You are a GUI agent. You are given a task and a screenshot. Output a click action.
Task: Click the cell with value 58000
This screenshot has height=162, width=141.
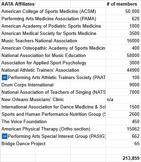[123, 55]
